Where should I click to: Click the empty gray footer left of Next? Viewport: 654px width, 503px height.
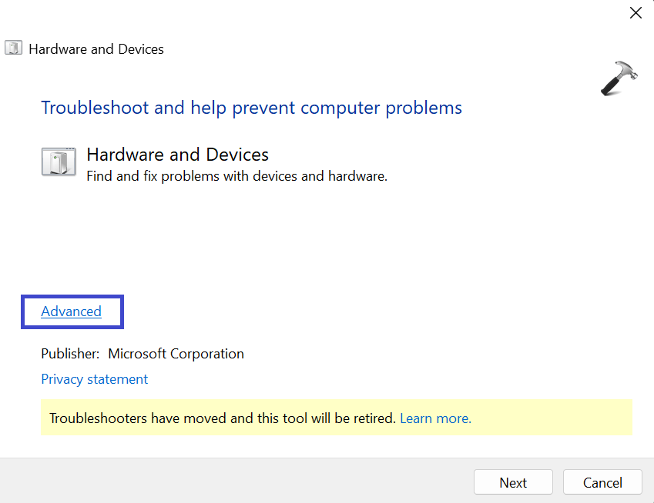click(x=231, y=481)
